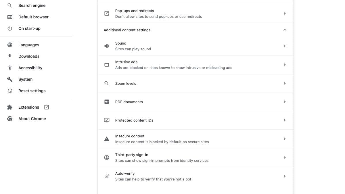Open Downloads settings section
Image resolution: width=345 pixels, height=194 pixels.
click(29, 56)
